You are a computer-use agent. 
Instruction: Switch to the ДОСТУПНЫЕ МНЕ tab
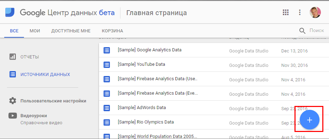point(71,31)
